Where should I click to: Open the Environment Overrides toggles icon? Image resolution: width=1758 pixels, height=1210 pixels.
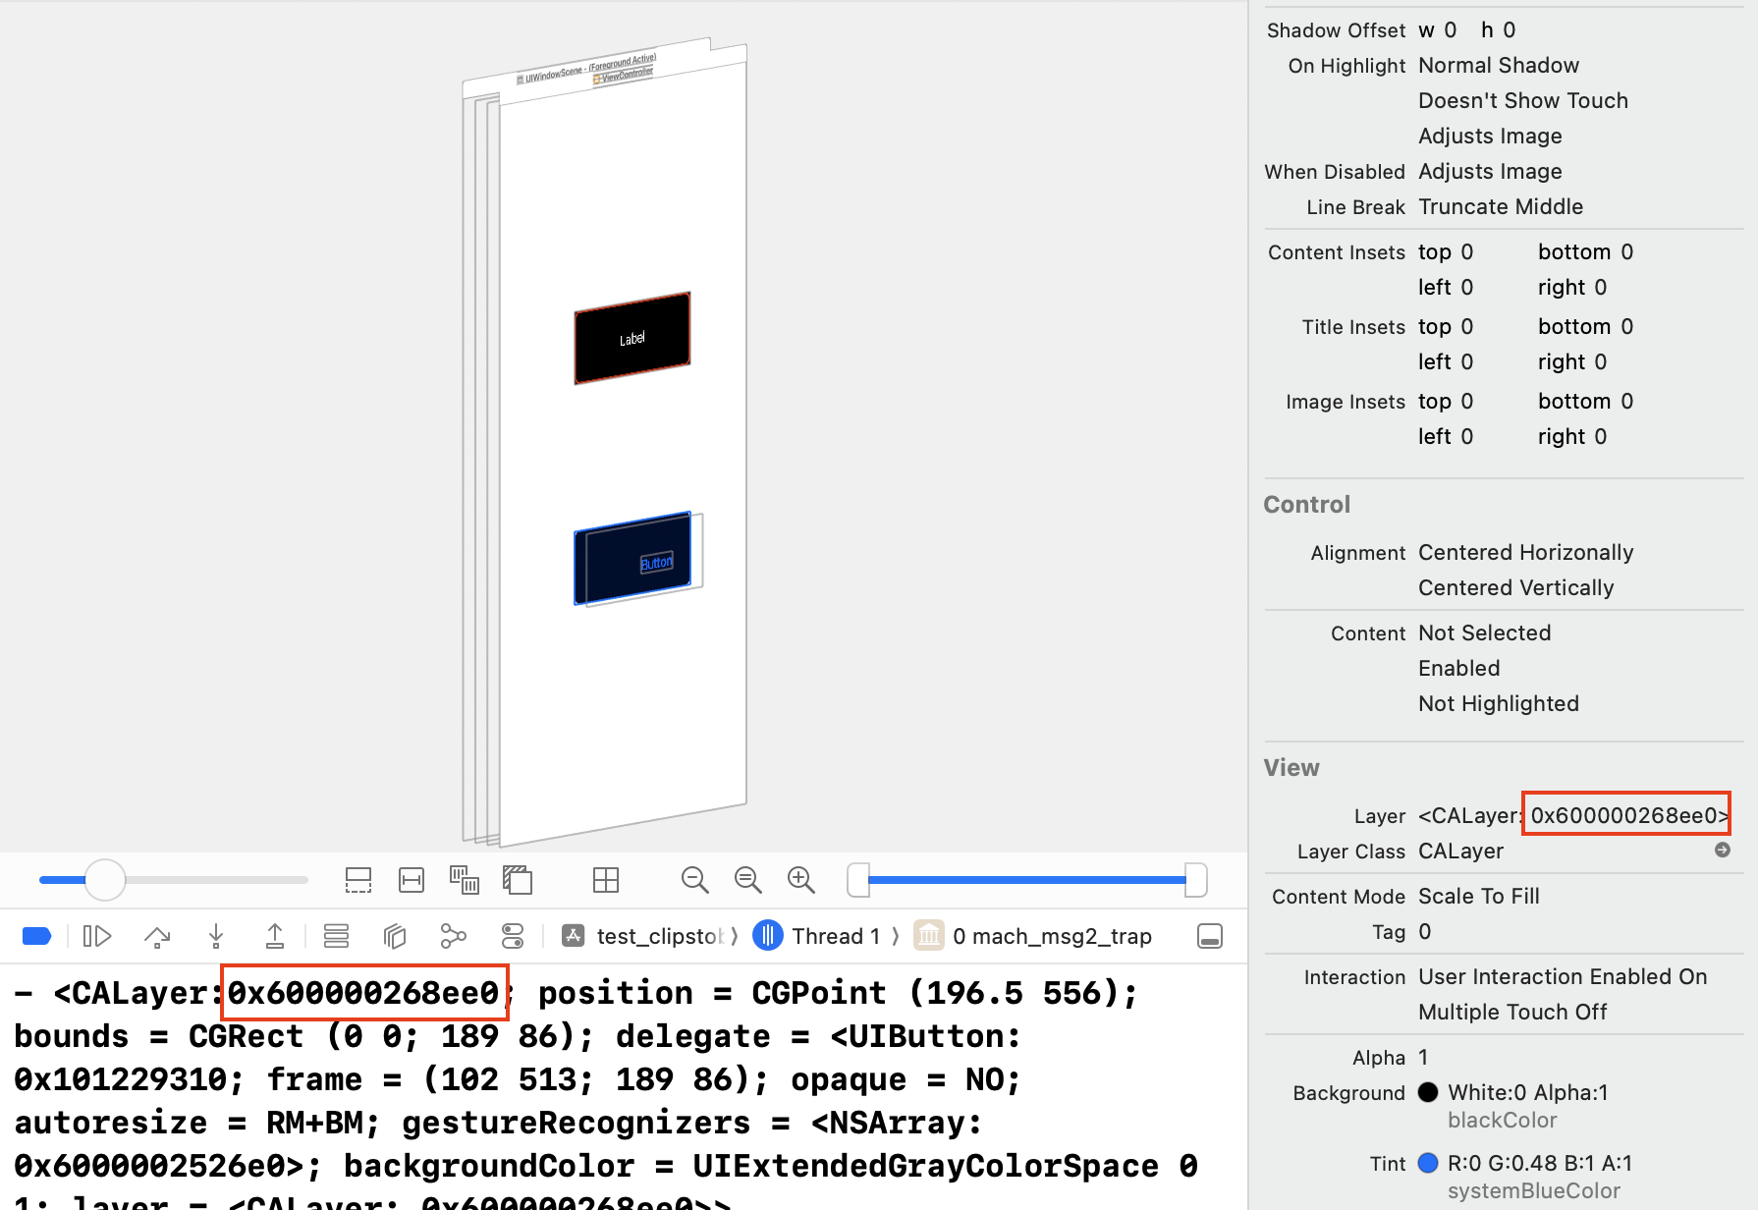(513, 936)
